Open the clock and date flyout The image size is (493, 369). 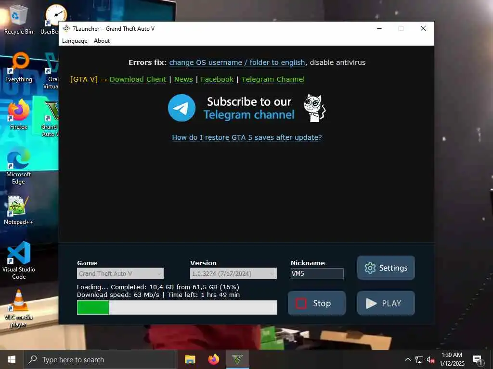coord(452,359)
